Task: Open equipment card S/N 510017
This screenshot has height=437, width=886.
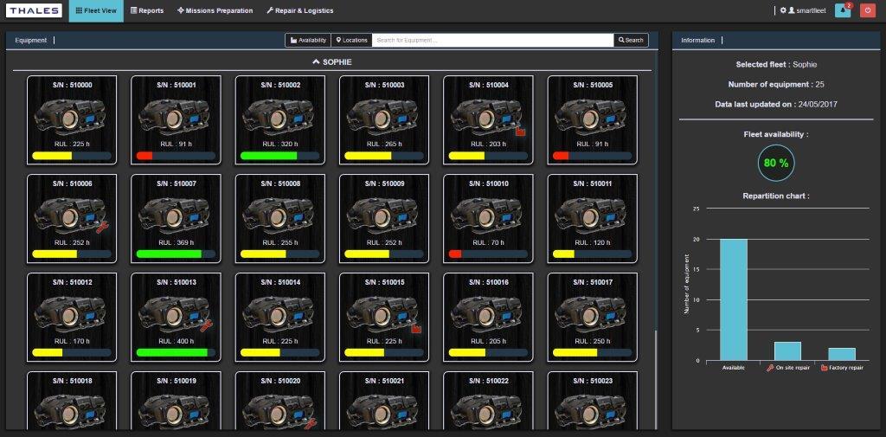Action: (x=592, y=318)
